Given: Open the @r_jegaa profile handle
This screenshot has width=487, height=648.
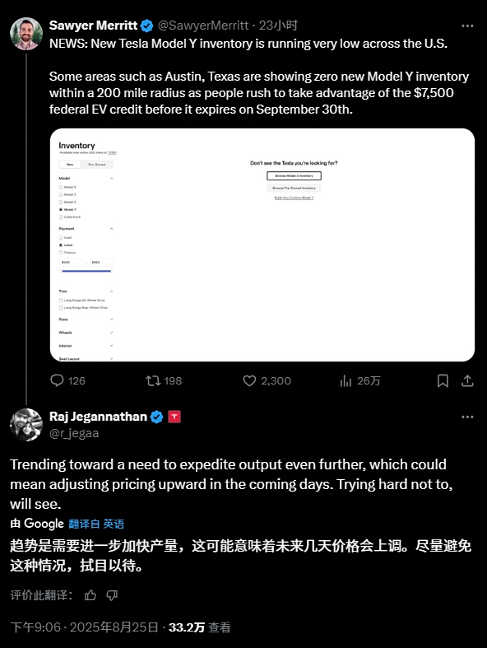Looking at the screenshot, I should click(74, 433).
